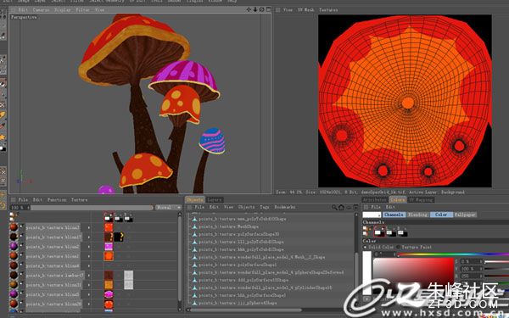The image size is (509, 318).
Task: Click the search magnifier icon in Objects manager
Action: [334, 208]
